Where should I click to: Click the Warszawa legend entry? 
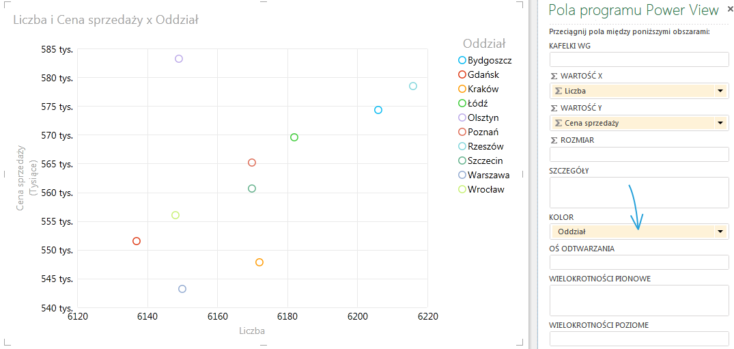(488, 175)
